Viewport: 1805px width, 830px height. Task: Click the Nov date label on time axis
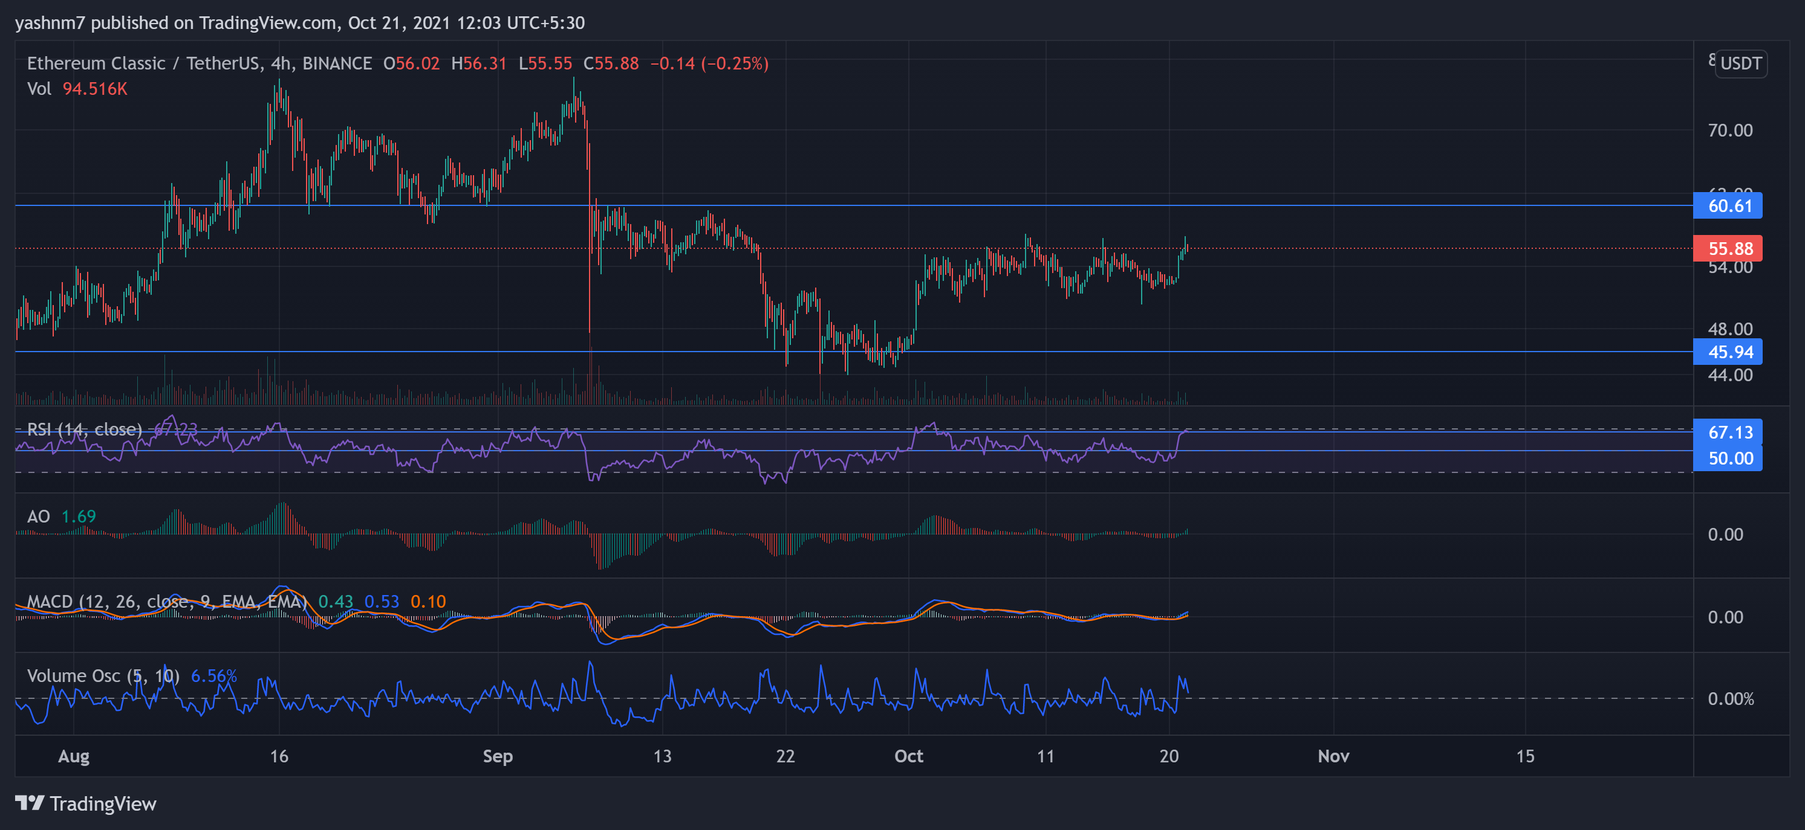[1333, 756]
